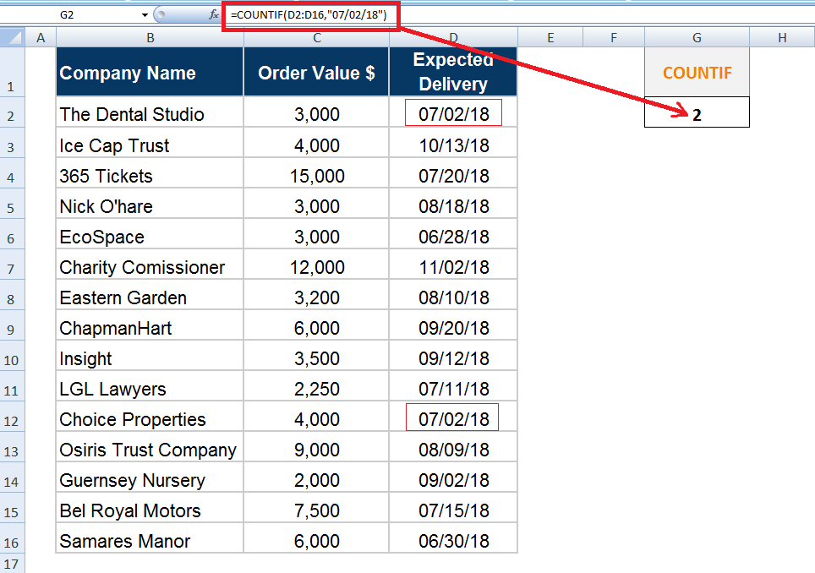Click the round formula bar resize handle
Viewport: 815px width, 573px height.
click(161, 15)
